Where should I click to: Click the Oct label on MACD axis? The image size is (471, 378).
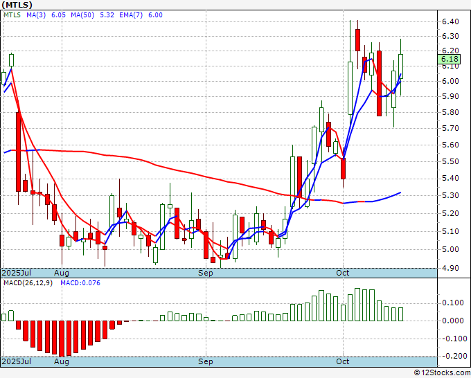pos(343,361)
